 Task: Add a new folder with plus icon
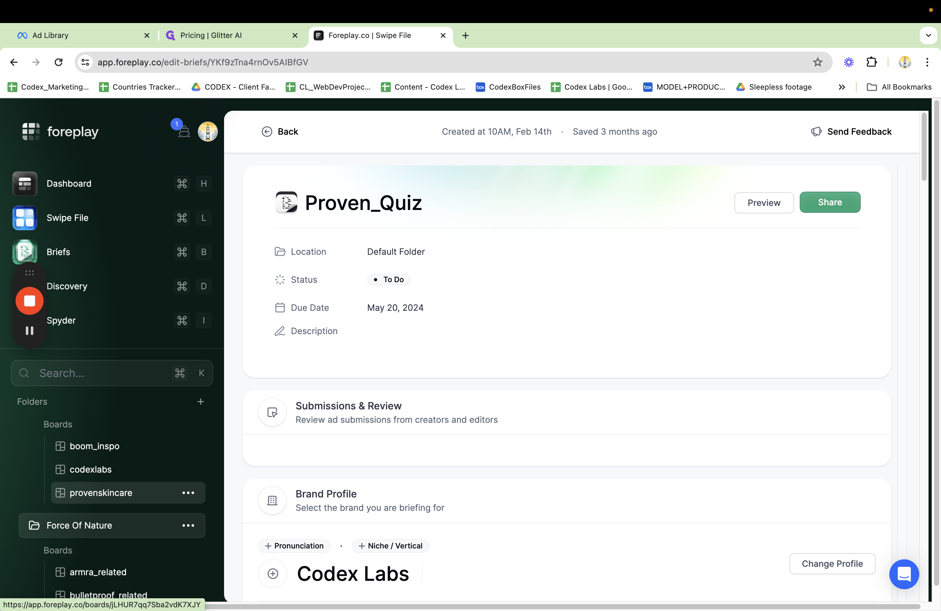click(201, 402)
